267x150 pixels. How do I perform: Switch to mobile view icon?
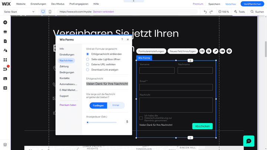click(x=50, y=11)
